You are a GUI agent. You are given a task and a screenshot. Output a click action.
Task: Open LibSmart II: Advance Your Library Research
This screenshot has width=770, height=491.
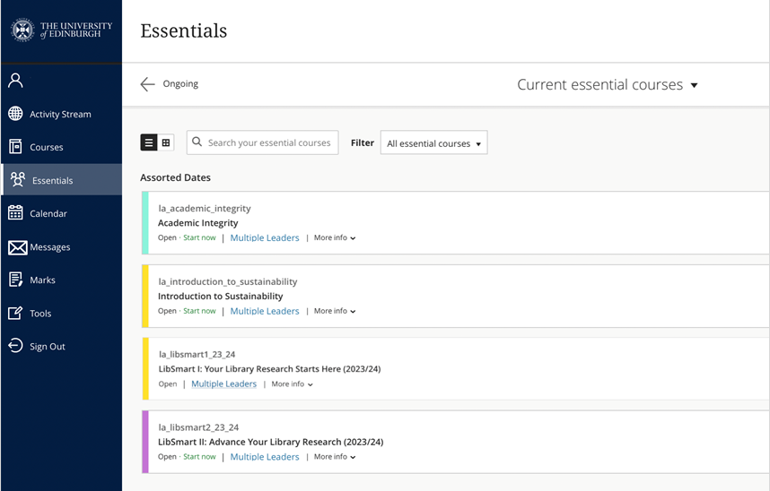pyautogui.click(x=271, y=442)
